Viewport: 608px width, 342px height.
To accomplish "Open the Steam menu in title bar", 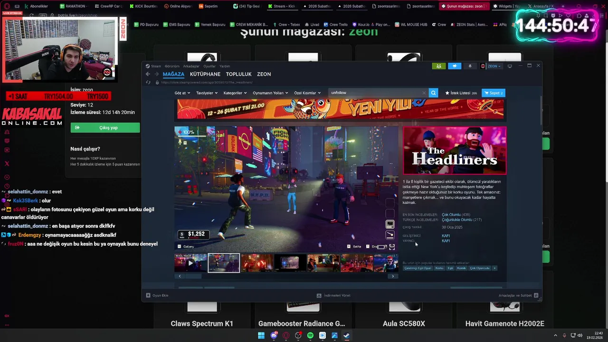I will (153, 66).
